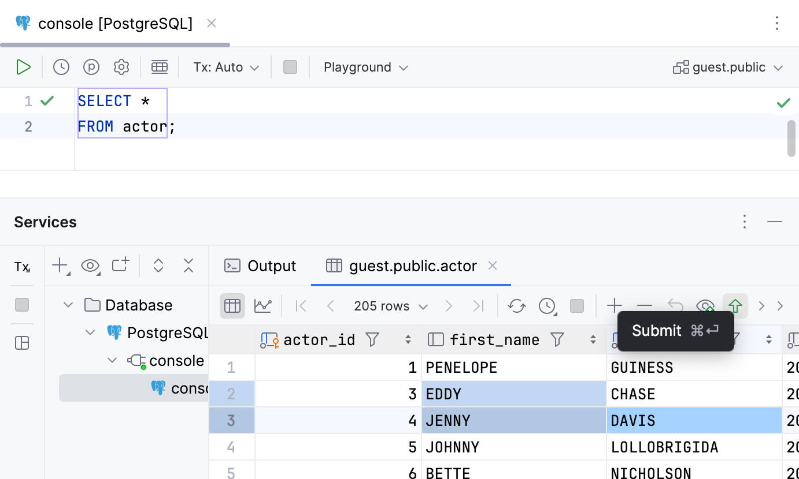Toggle table view mode in the results toolbar
The width and height of the screenshot is (799, 479).
pos(232,305)
